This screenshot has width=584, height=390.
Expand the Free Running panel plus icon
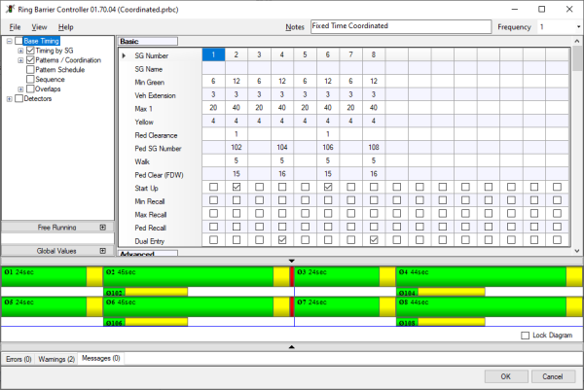tap(102, 227)
